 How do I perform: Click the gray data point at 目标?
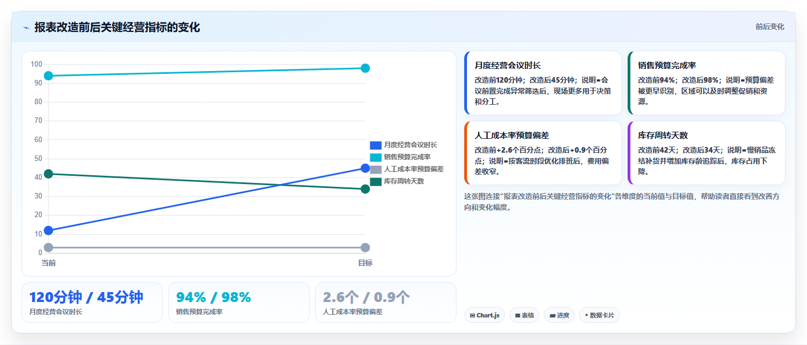point(365,247)
